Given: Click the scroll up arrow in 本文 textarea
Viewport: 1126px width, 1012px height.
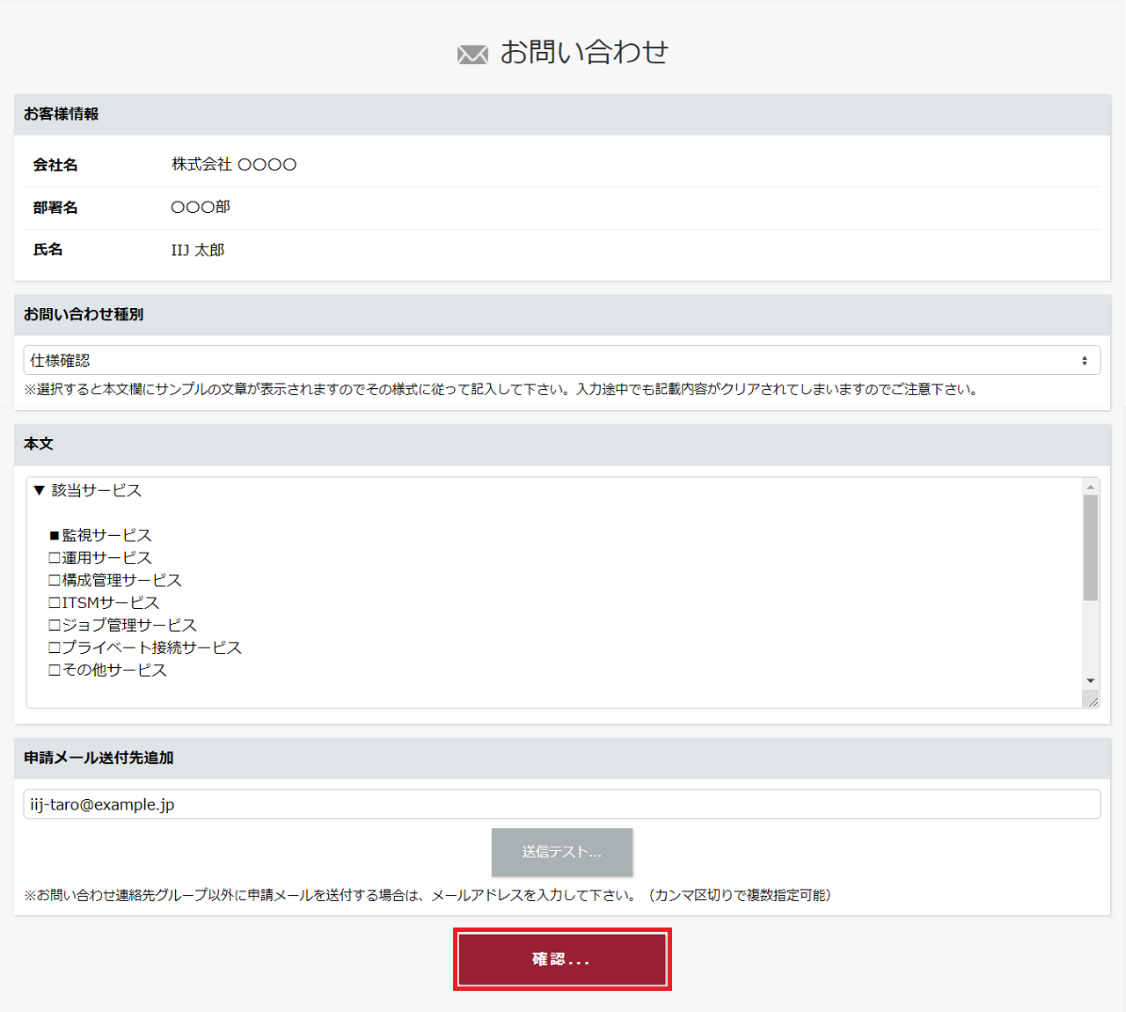Looking at the screenshot, I should [x=1091, y=488].
